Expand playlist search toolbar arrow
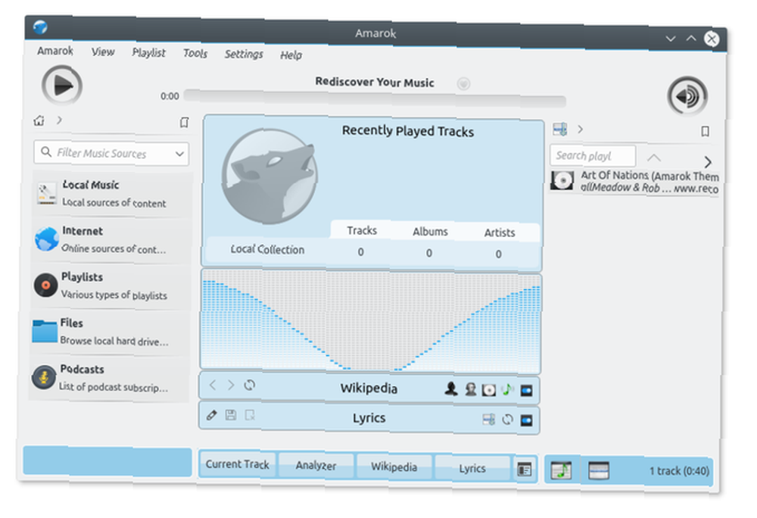Viewport: 757px width, 518px height. coord(707,162)
